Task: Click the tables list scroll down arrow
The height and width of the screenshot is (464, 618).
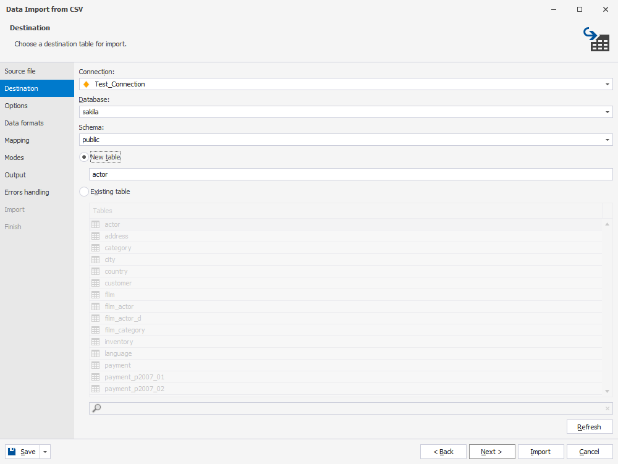Action: [607, 391]
